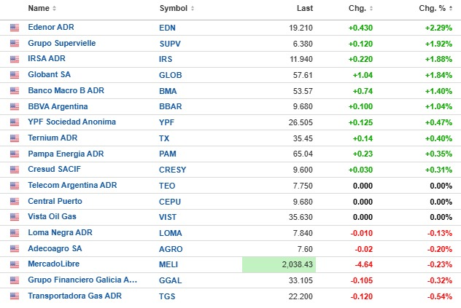The height and width of the screenshot is (308, 461).
Task: Open the Vista Oil Gas link
Action: point(52,216)
